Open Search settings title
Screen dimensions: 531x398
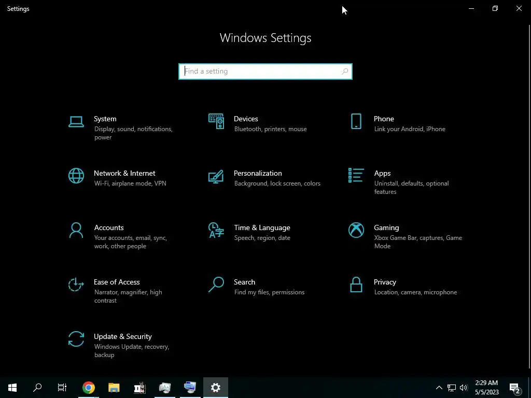tap(245, 282)
